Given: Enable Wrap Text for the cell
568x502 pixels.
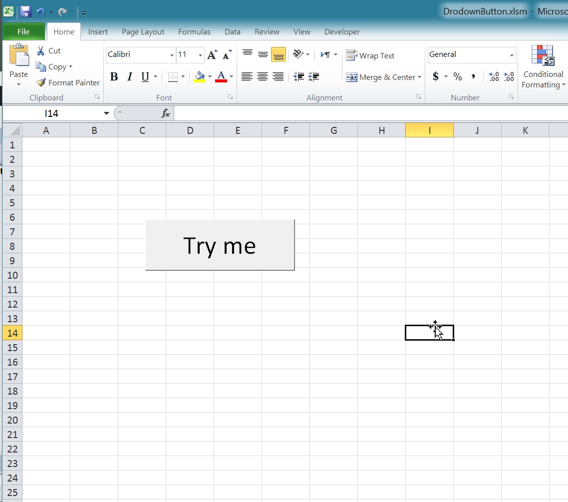Looking at the screenshot, I should (x=370, y=55).
